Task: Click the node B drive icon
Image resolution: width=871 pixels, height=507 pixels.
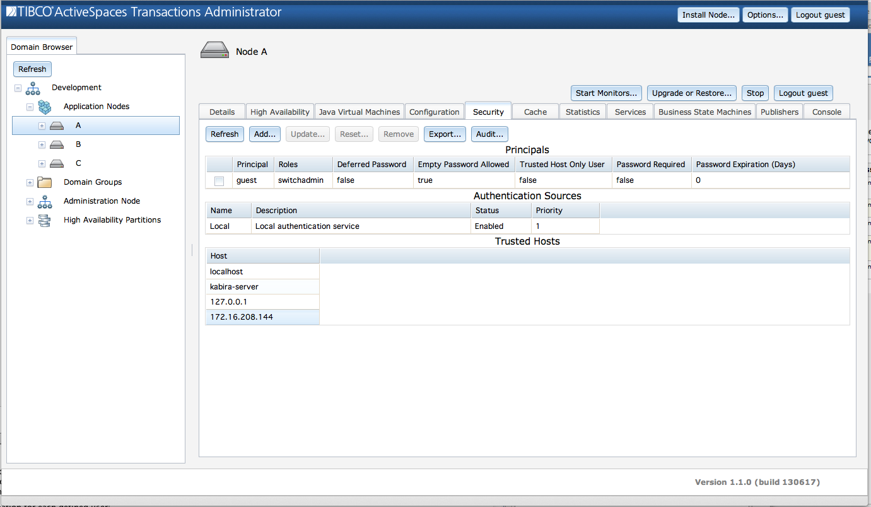Action: [x=57, y=144]
